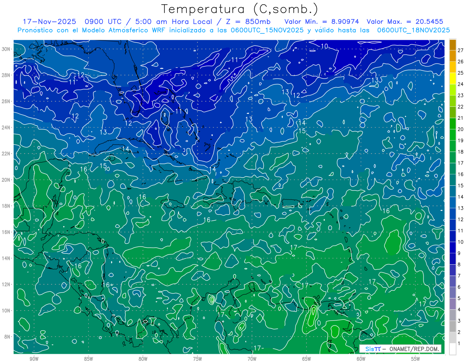Viewport: 471px width, 364px height.
Task: Click the color legend label 21
Action: click(460, 118)
